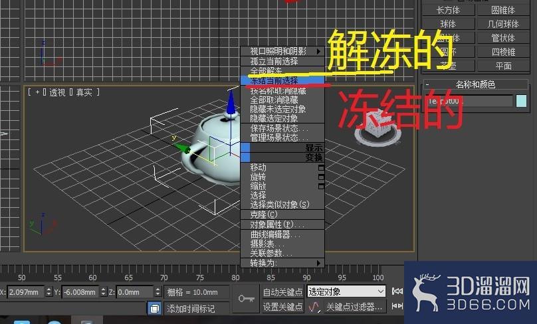Click the 球体 primitive button
Viewport: 537px width, 324px height.
pos(449,25)
